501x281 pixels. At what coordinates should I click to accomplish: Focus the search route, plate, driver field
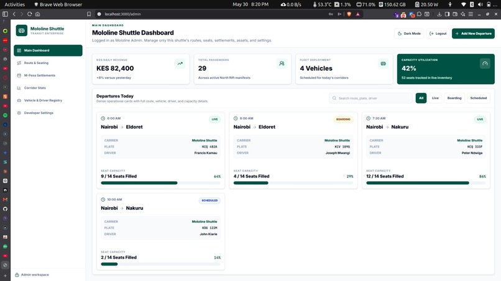click(x=370, y=98)
